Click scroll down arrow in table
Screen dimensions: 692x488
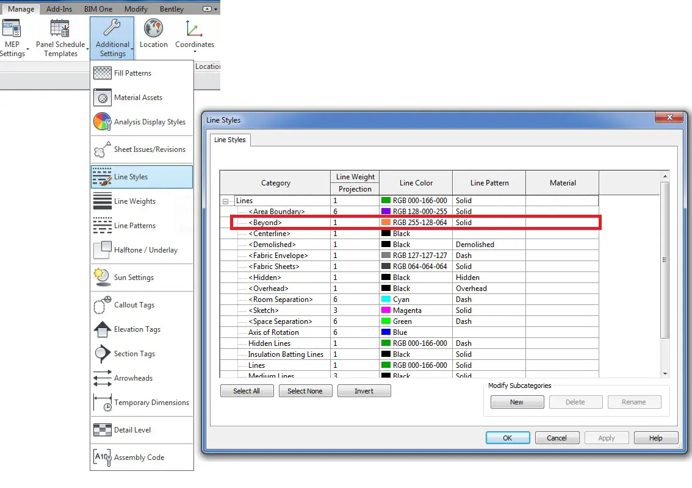[665, 373]
